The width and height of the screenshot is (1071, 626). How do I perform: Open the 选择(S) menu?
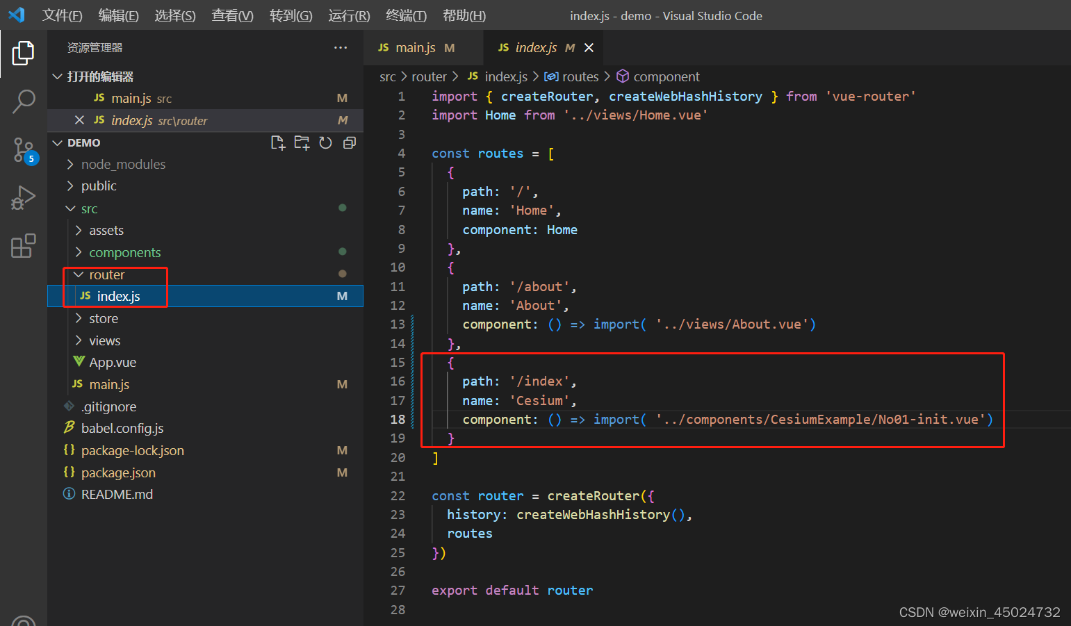click(x=175, y=15)
